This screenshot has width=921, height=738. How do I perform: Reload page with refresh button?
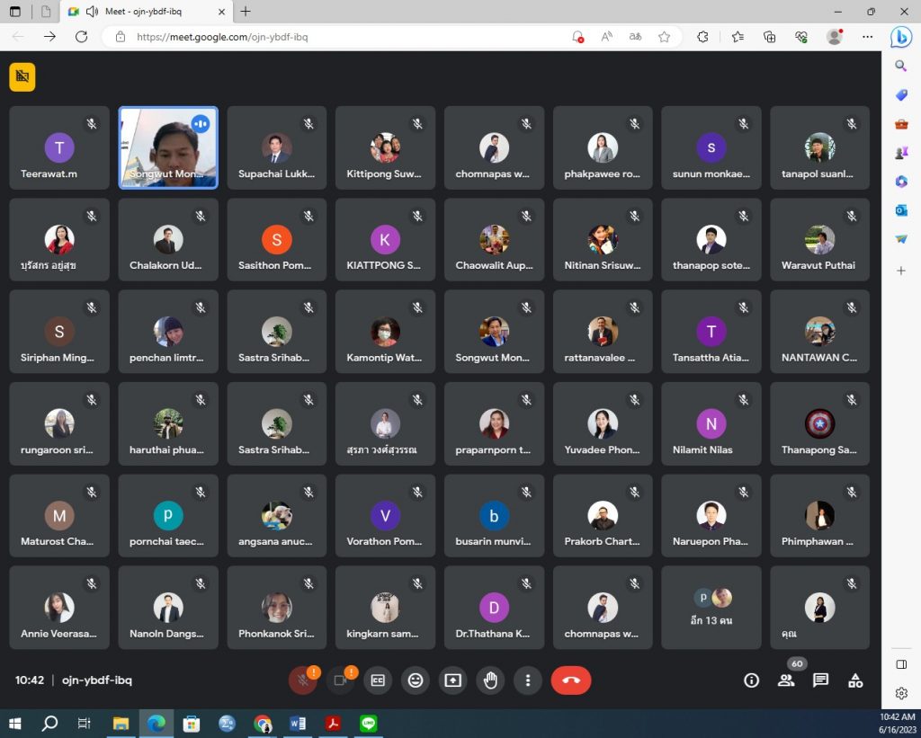coord(81,37)
